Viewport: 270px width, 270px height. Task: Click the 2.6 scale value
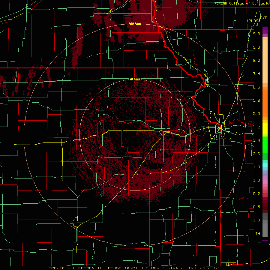pyautogui.click(x=256, y=154)
